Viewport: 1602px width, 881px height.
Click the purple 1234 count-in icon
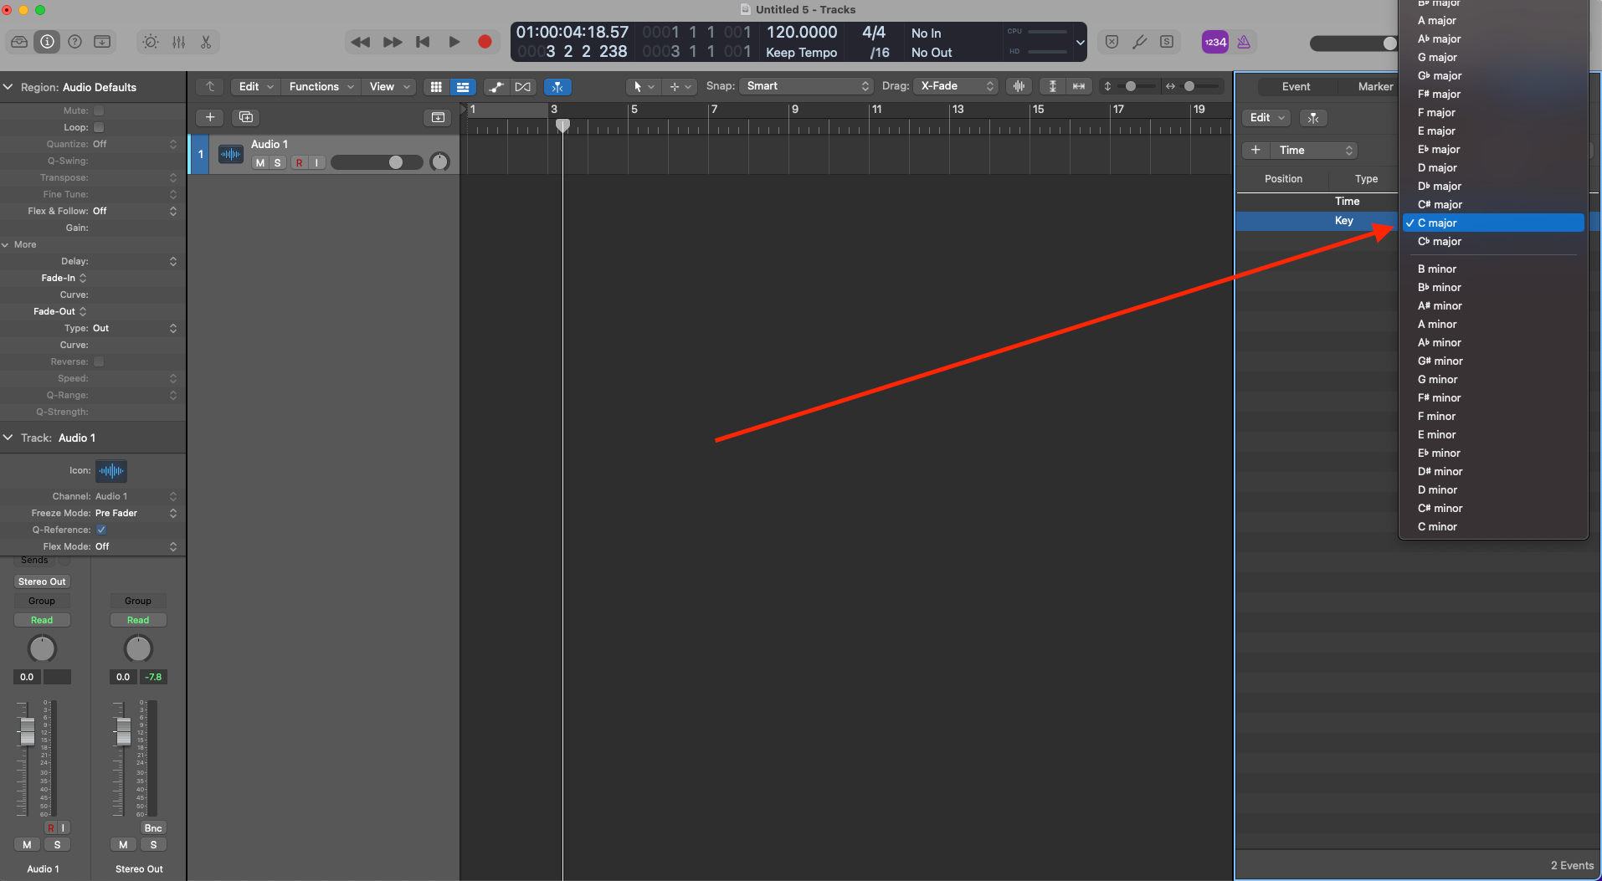tap(1215, 42)
